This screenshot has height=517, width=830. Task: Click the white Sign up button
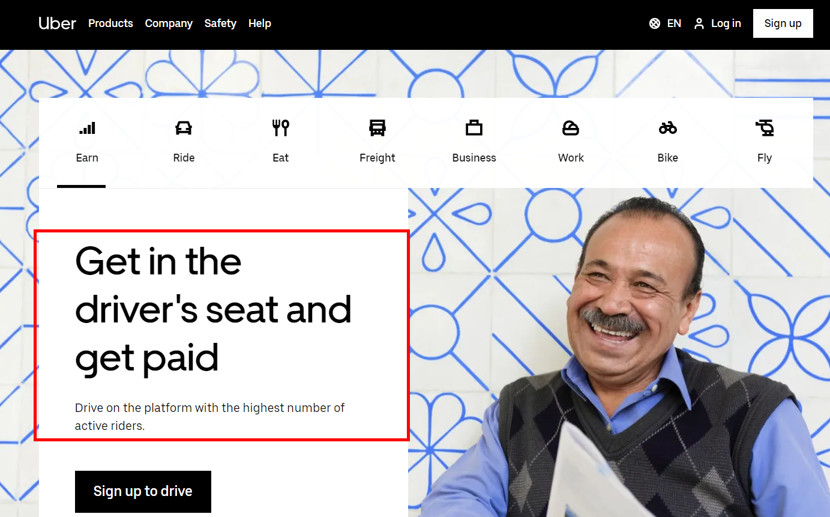pos(783,23)
